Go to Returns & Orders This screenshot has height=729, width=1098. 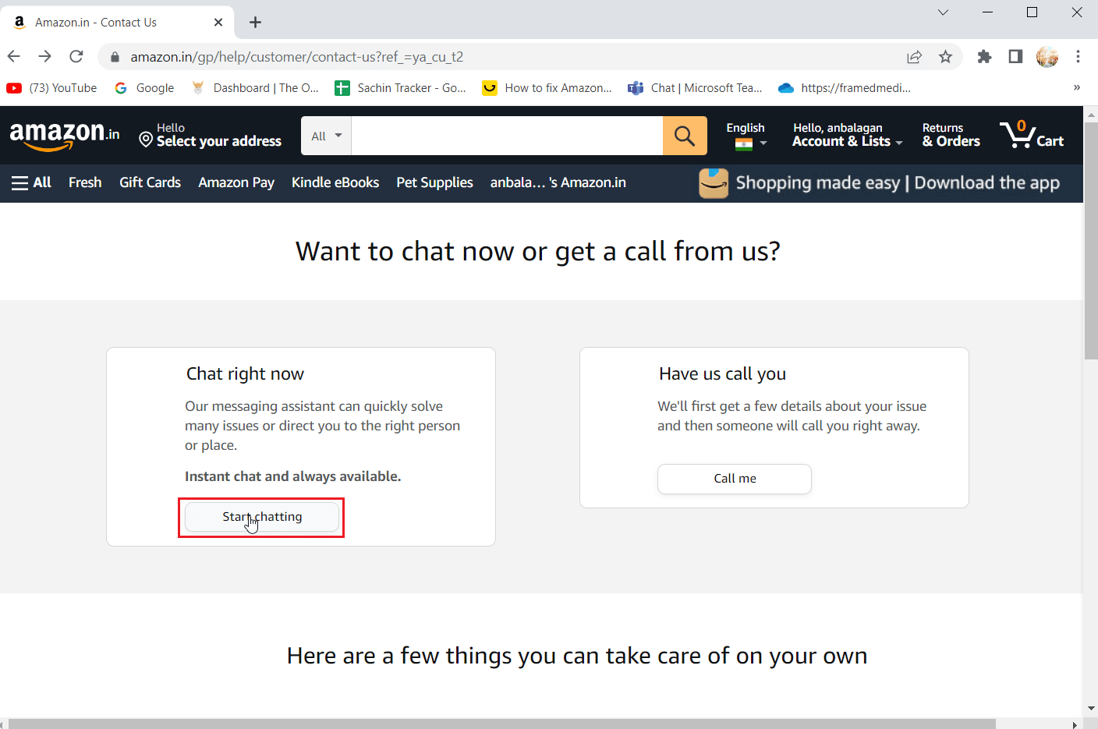click(x=951, y=135)
